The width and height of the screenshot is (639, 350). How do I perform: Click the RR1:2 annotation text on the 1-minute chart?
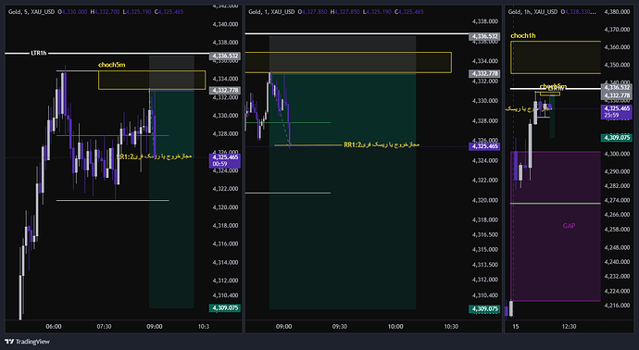coord(381,144)
